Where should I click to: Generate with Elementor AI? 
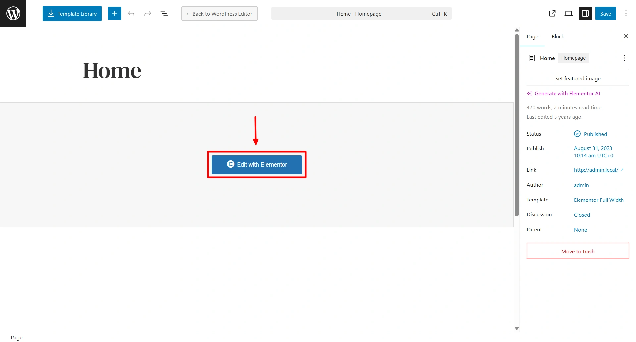point(563,94)
